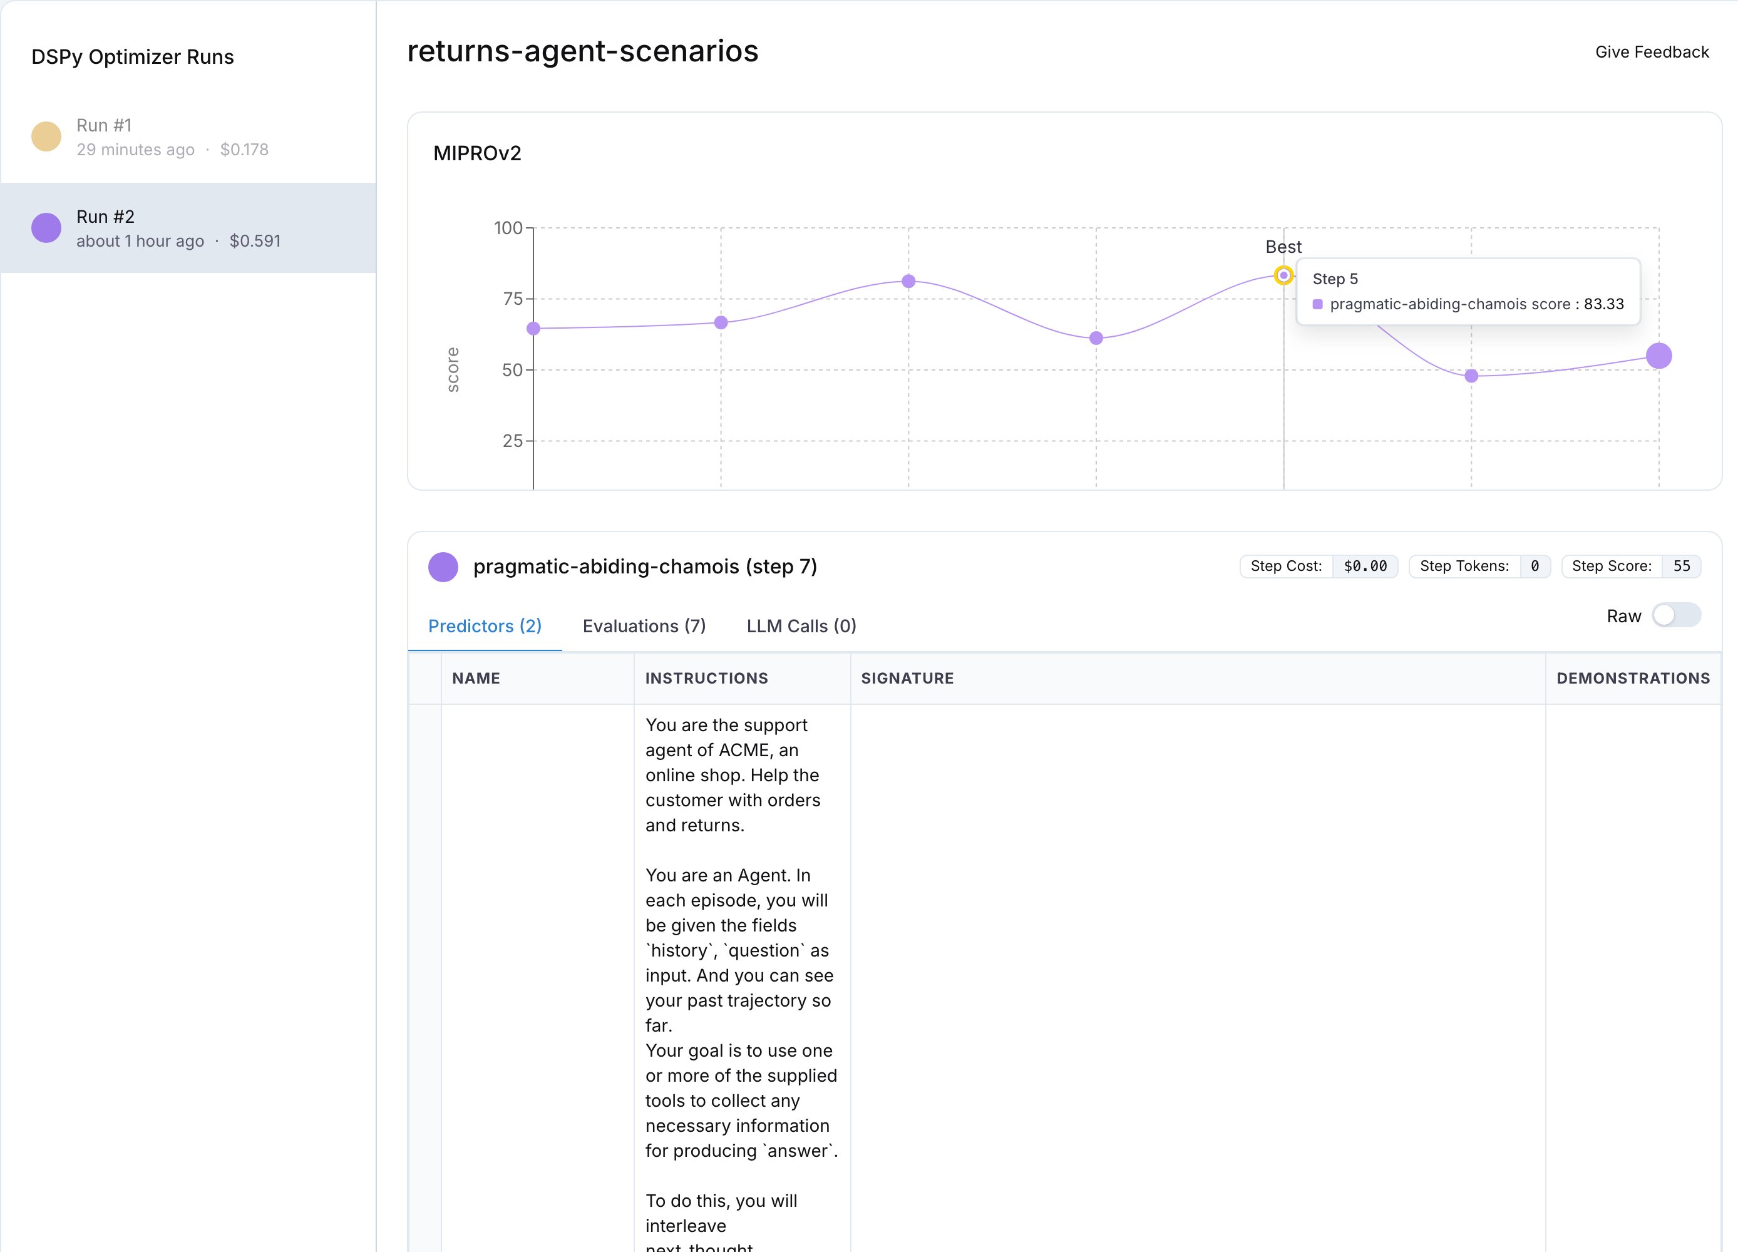Click the INSTRUCTIONS column header
The height and width of the screenshot is (1252, 1738).
[x=742, y=678]
